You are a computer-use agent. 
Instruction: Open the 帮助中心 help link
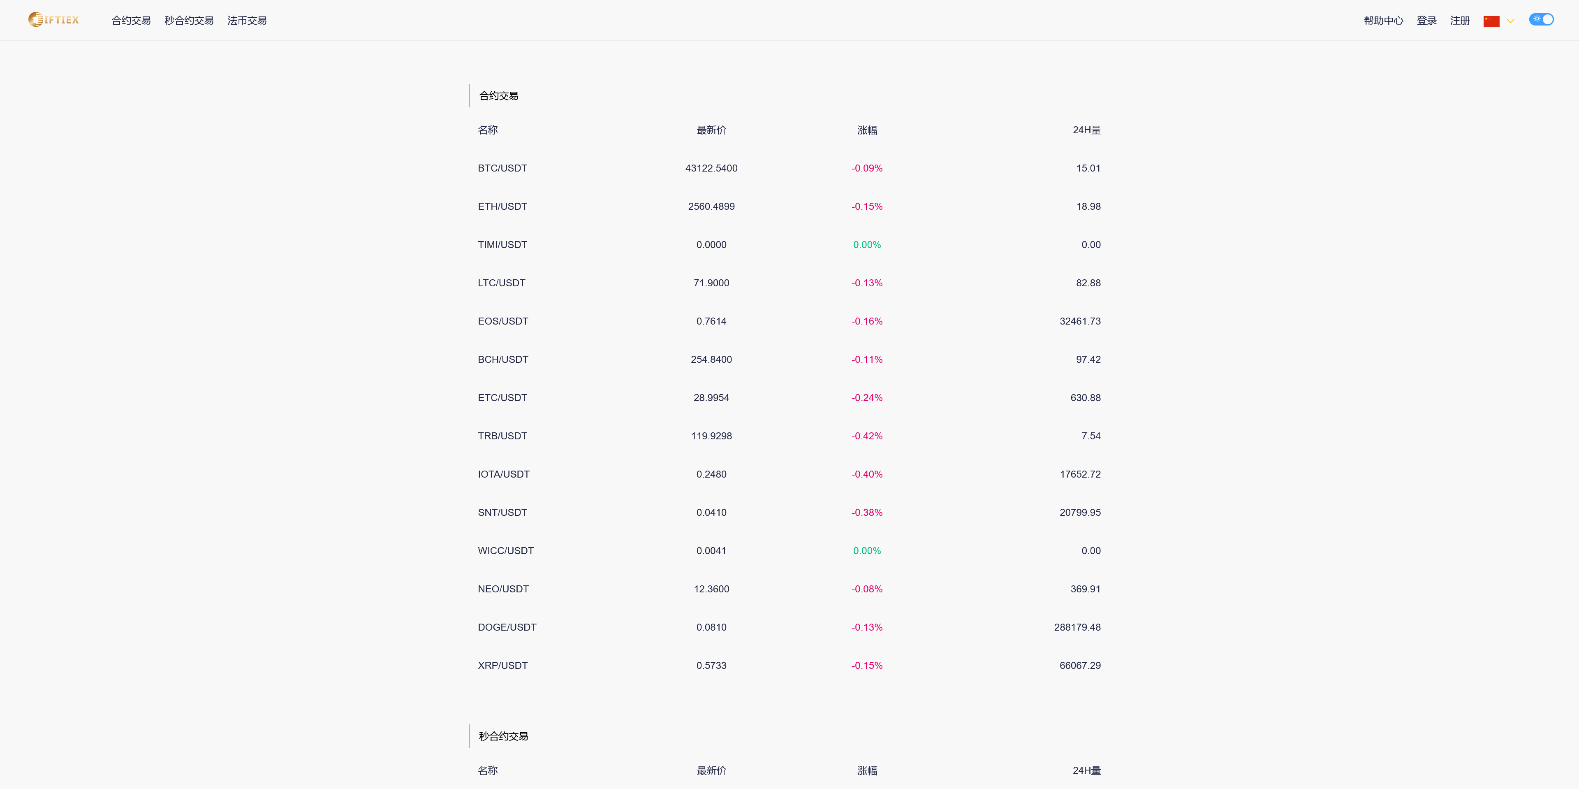pos(1383,20)
